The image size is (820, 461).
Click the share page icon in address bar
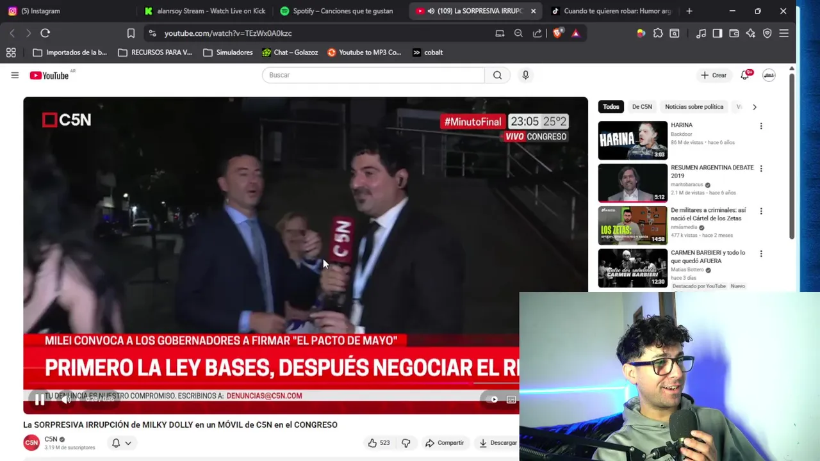(x=537, y=33)
